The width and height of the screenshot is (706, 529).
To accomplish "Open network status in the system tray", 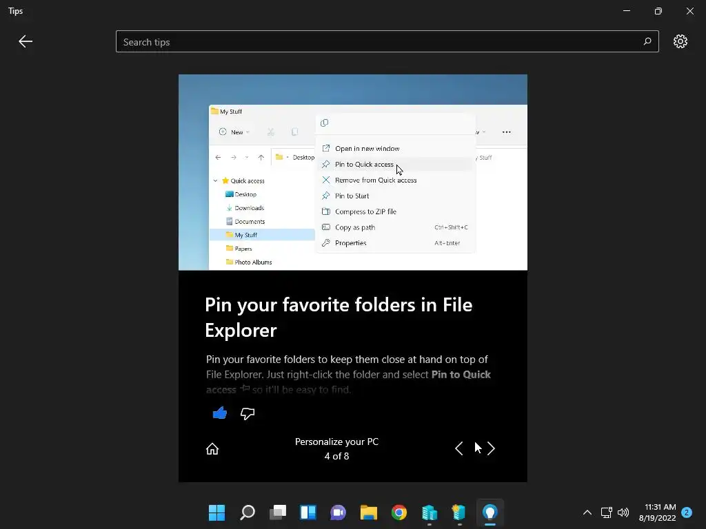I will pyautogui.click(x=606, y=512).
